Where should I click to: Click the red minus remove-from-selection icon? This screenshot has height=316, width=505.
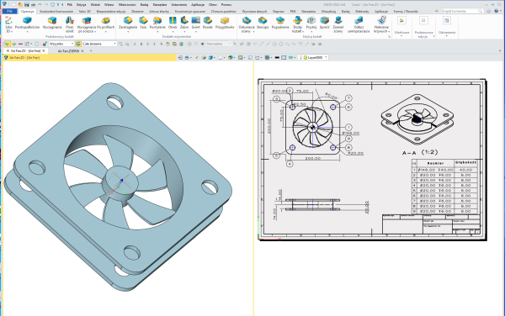click(20, 44)
